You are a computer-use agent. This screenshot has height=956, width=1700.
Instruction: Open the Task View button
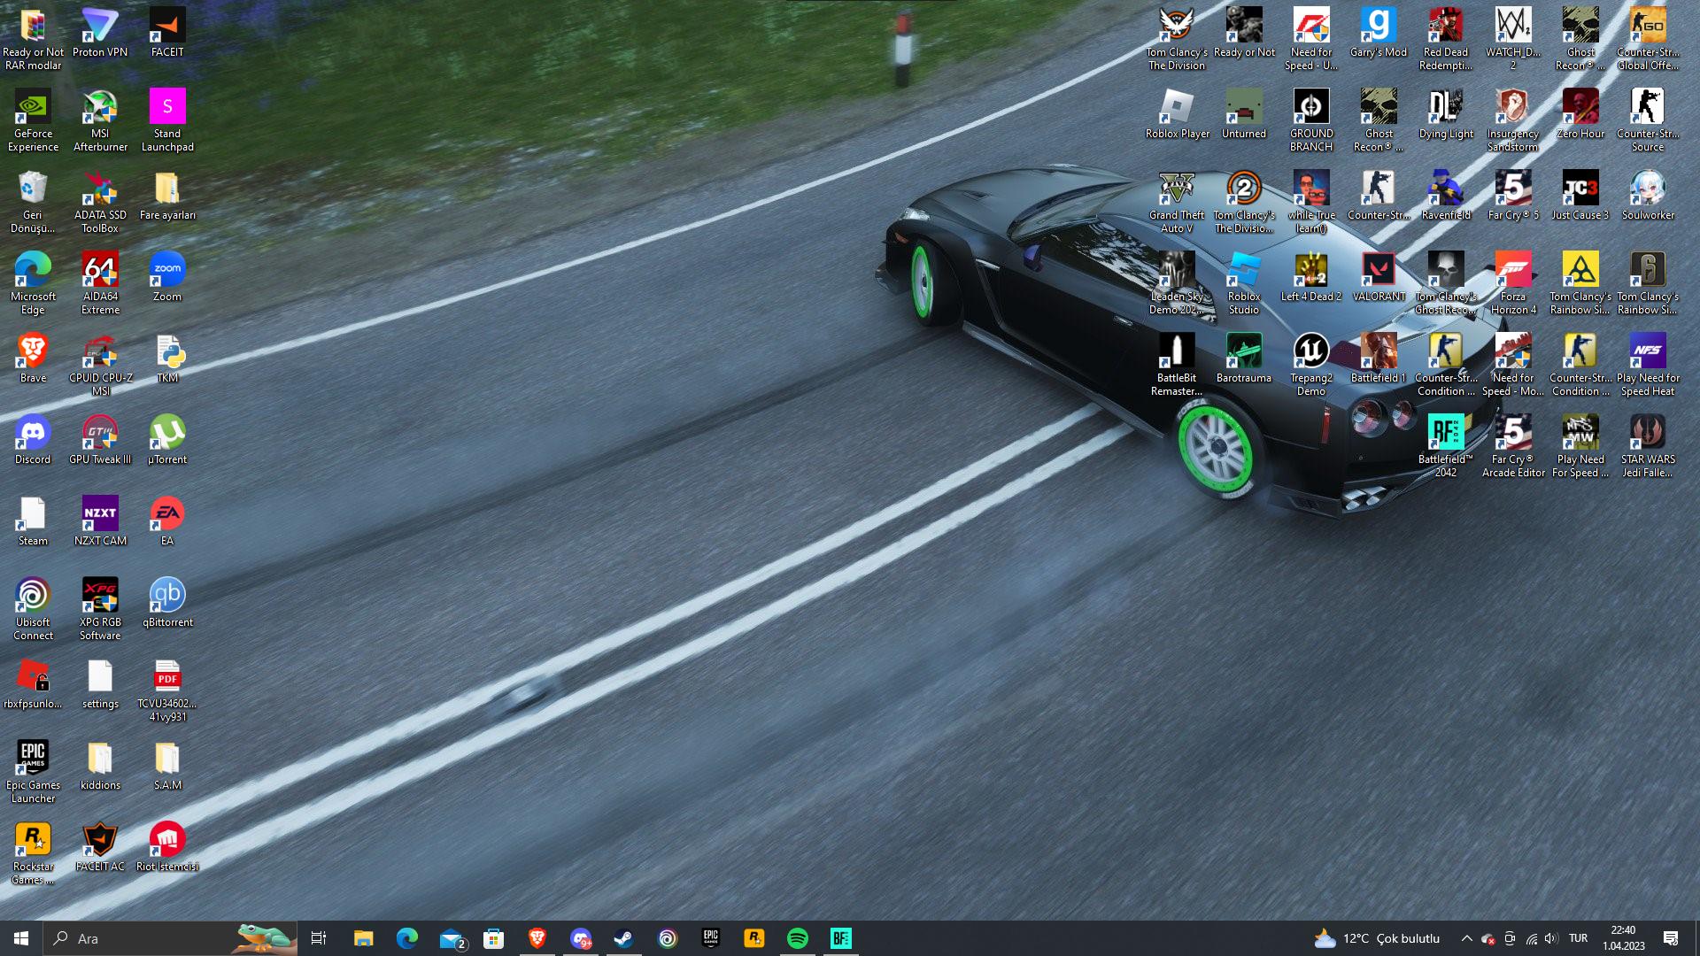click(319, 938)
